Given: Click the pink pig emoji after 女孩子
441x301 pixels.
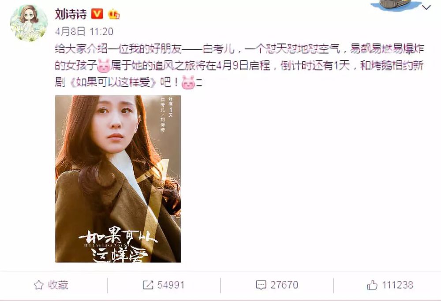Looking at the screenshot, I should click(x=104, y=66).
